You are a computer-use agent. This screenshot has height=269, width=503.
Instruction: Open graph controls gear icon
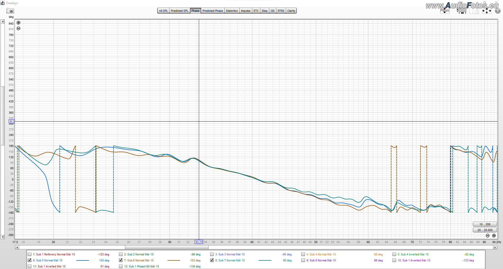coord(497,11)
